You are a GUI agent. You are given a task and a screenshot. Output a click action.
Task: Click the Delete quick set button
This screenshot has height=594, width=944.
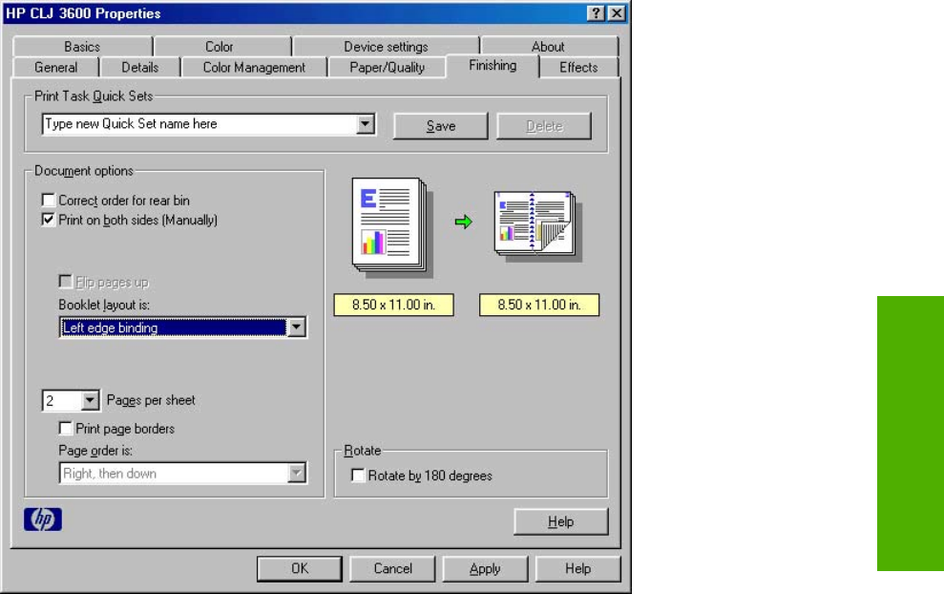pyautogui.click(x=544, y=126)
